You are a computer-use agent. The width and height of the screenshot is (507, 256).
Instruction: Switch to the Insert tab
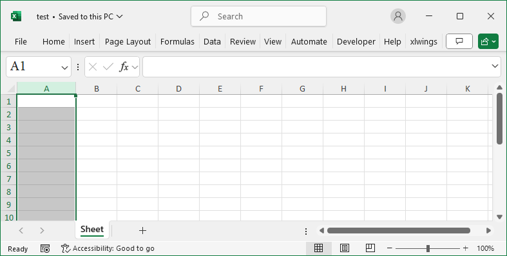coord(84,42)
